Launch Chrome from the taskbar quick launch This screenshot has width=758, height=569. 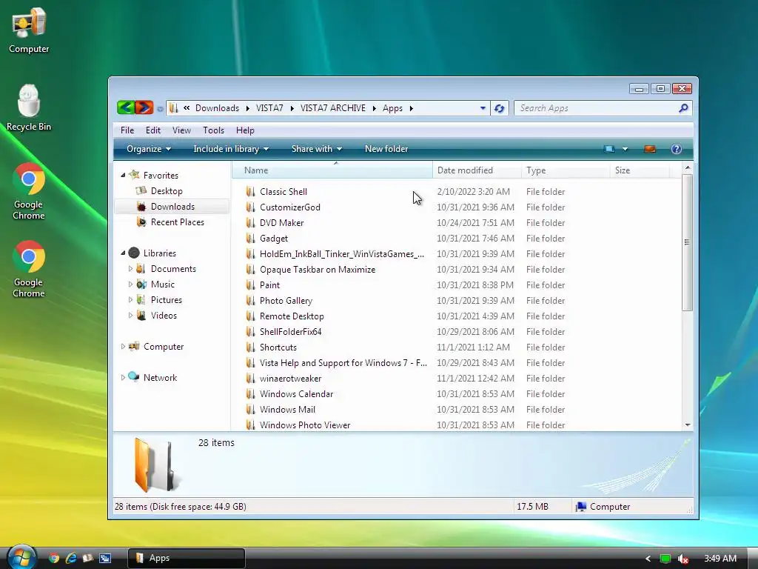coord(53,558)
